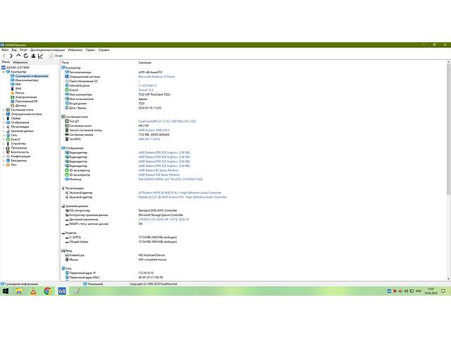Screen dimensions: 451x338
Task: Expand the Системная плата tree node
Action: 4,110
